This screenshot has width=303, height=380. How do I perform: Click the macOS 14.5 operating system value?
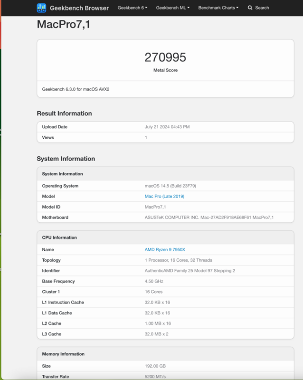click(x=170, y=186)
